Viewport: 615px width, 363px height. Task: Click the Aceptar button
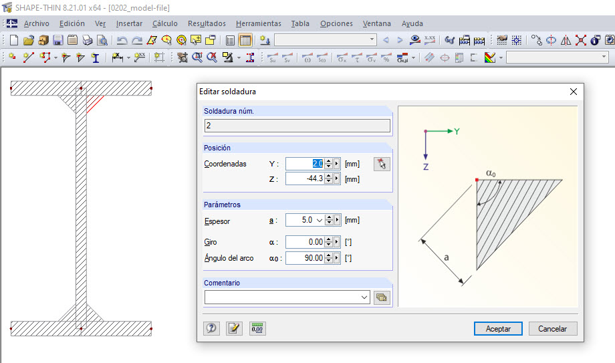click(498, 328)
